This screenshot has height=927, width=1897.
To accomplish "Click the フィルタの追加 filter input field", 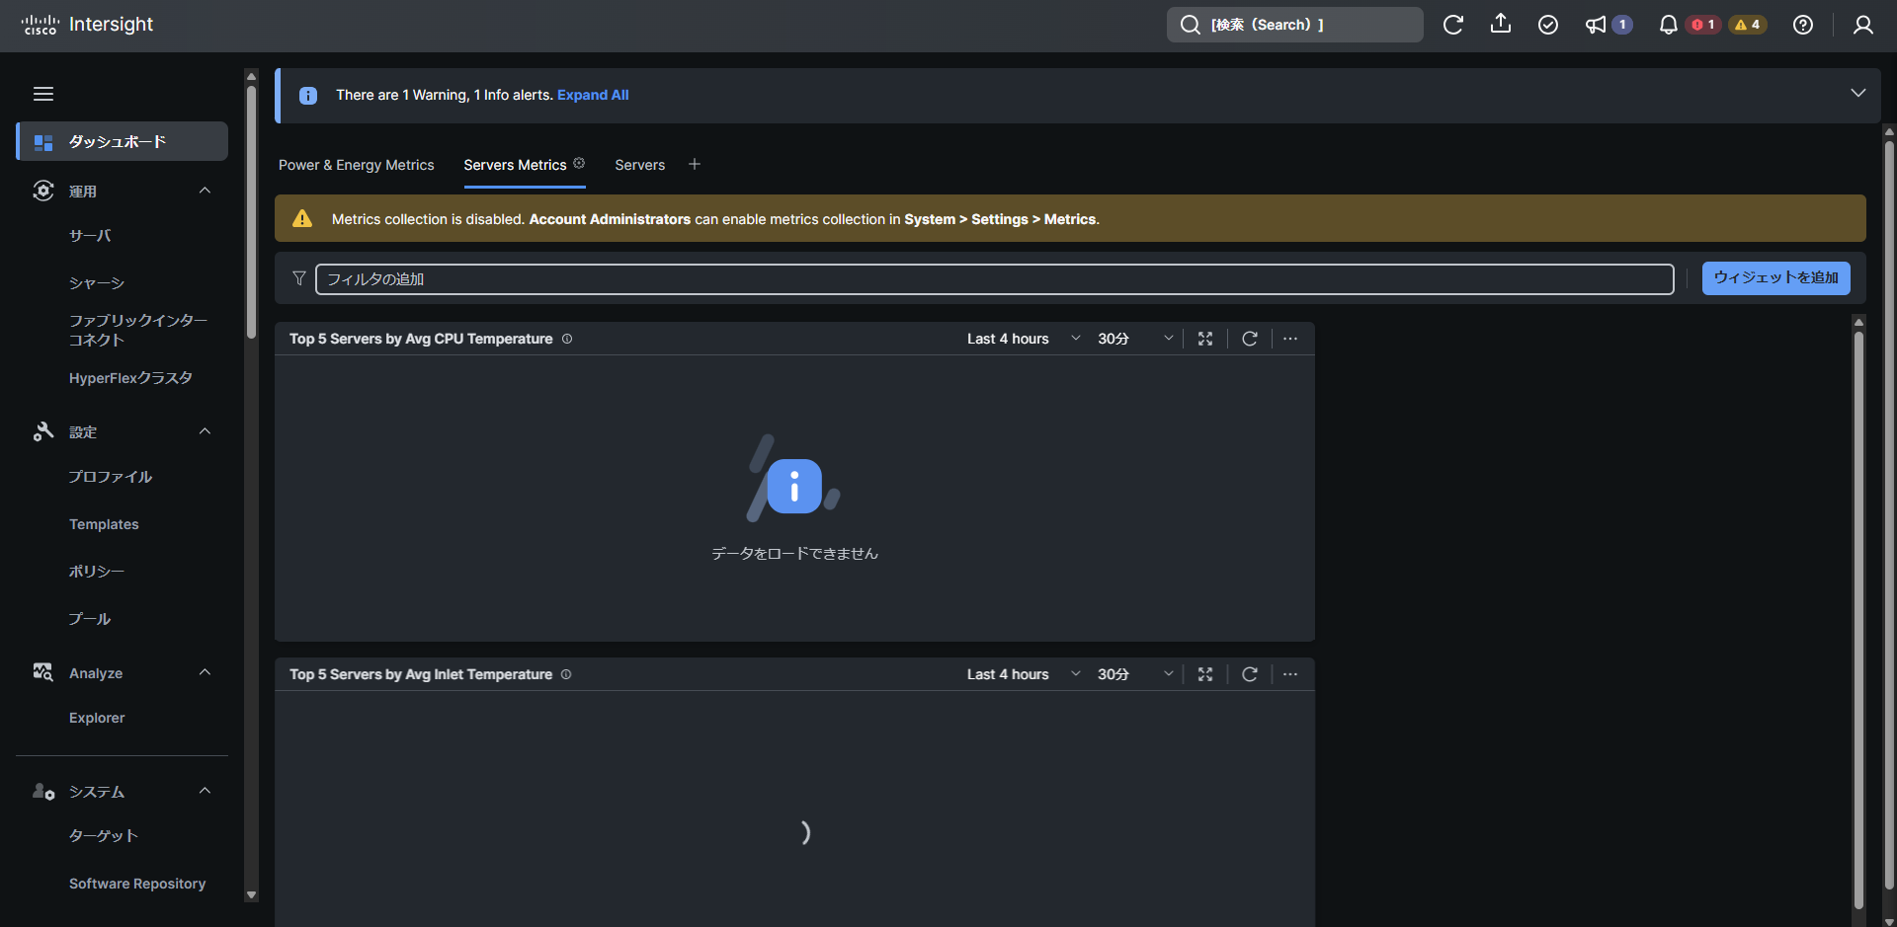I will (x=993, y=279).
